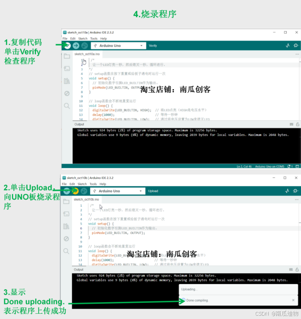Open Boards Manager in sketch_oct10b sidebar
The image size is (301, 319).
point(66,214)
